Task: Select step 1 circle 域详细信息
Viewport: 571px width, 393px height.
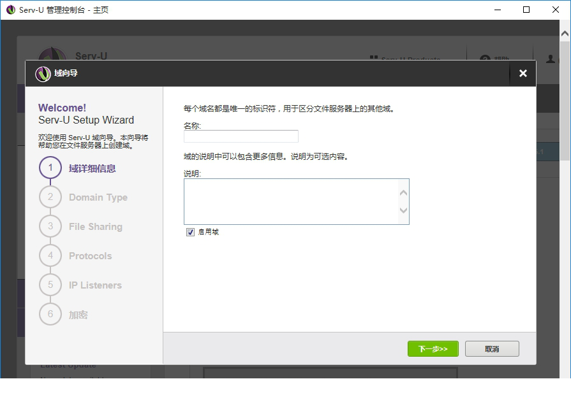Action: 50,168
